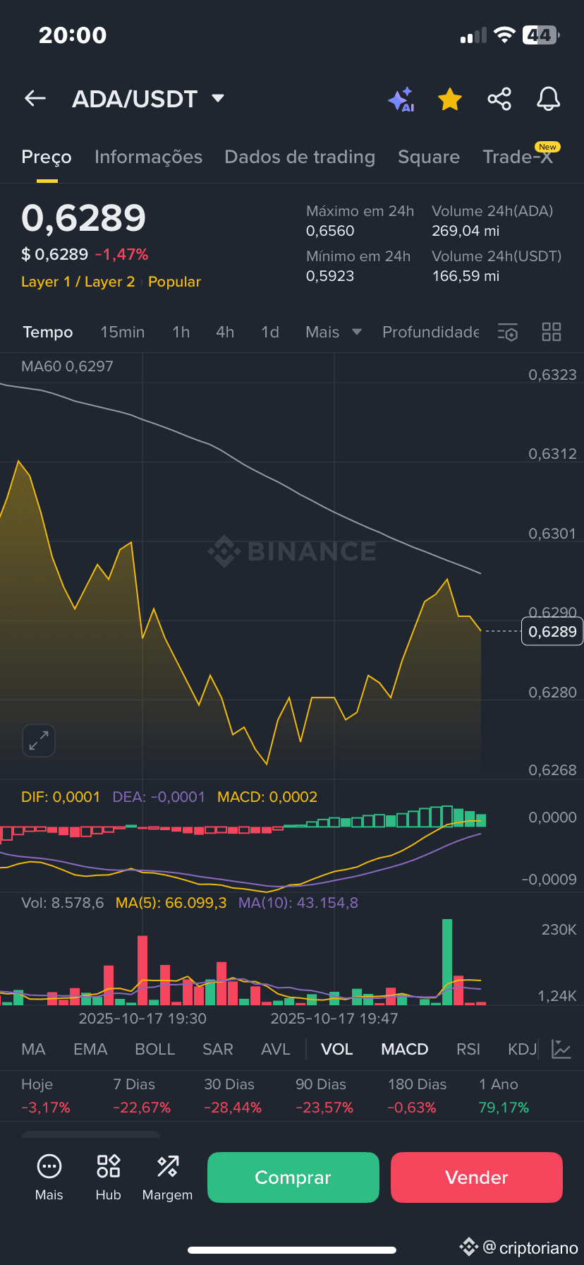The image size is (584, 1265).
Task: Tap the Volume 24h(USDT) 166,59 mi value
Action: pyautogui.click(x=466, y=276)
